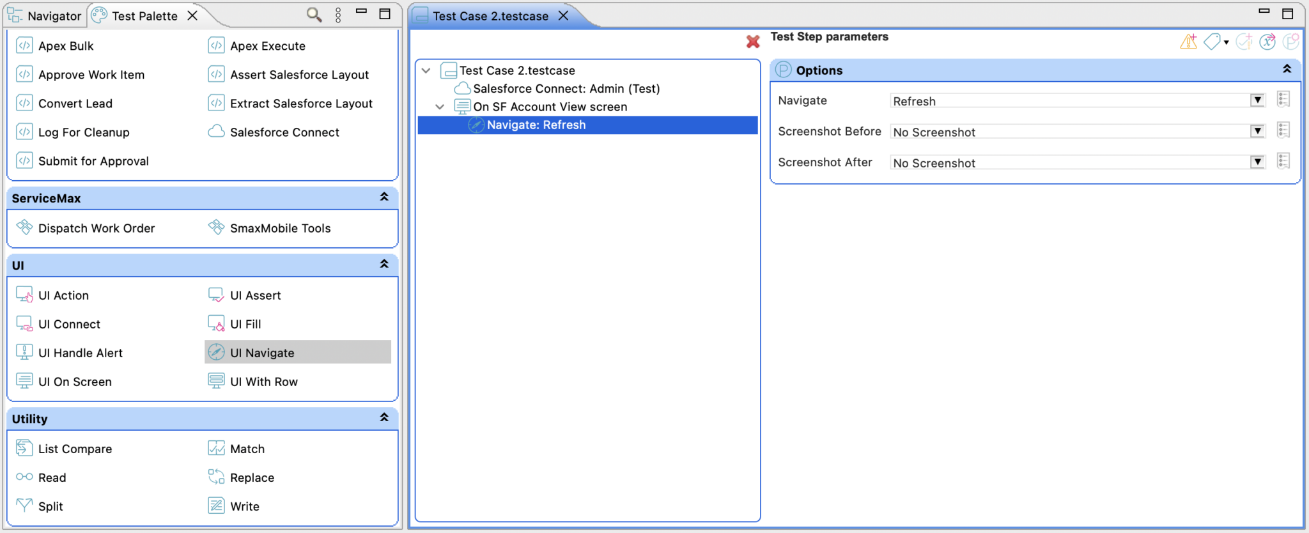This screenshot has width=1309, height=533.
Task: Select UI Fill test step
Action: [235, 324]
